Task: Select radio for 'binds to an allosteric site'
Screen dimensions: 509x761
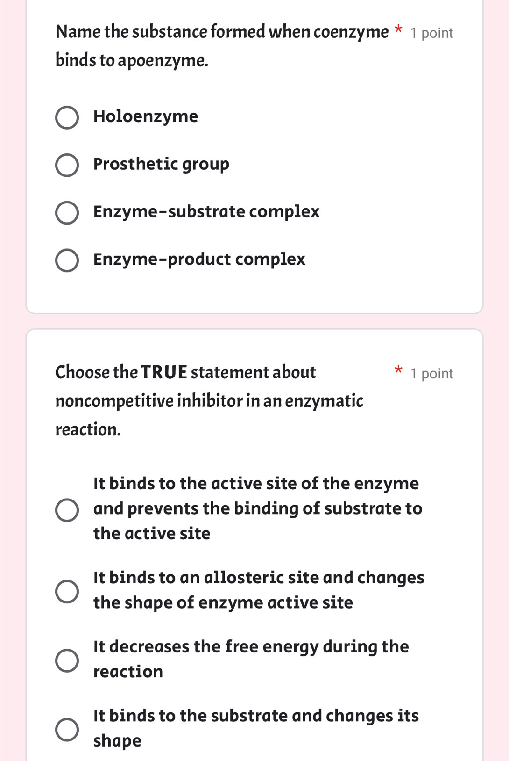Action: pos(67,591)
